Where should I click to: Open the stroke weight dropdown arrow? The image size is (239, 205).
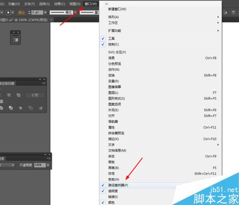[x=45, y=12]
